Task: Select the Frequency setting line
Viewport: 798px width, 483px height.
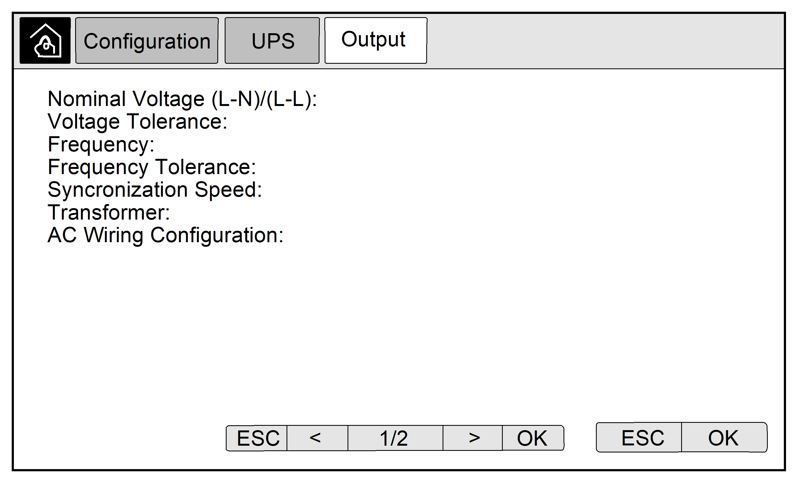Action: tap(101, 144)
